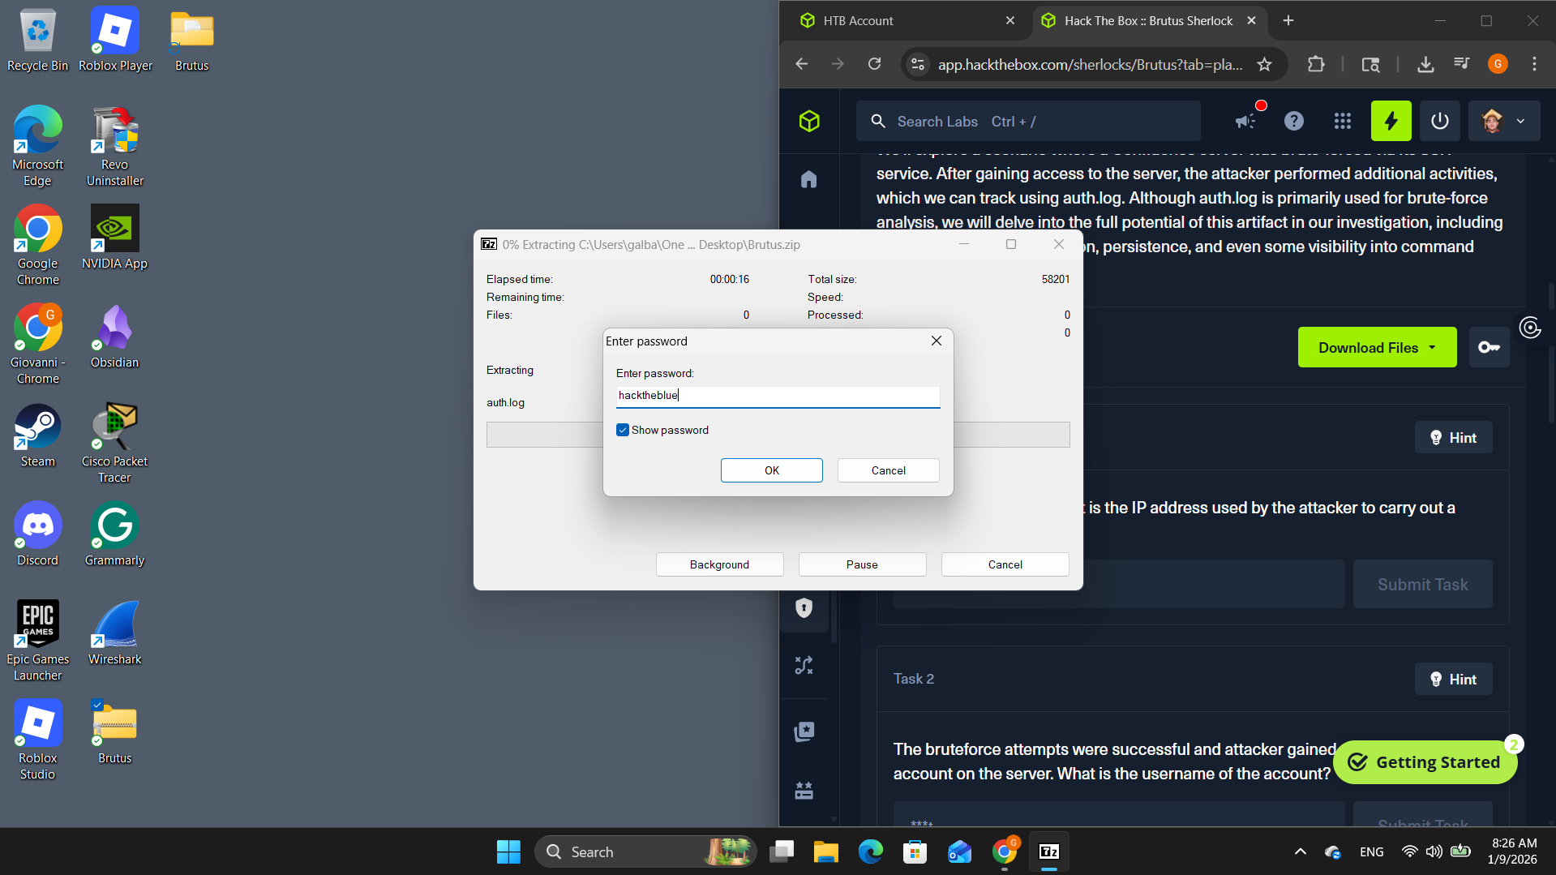
Task: Open the HTB apps grid menu
Action: [x=1343, y=122]
